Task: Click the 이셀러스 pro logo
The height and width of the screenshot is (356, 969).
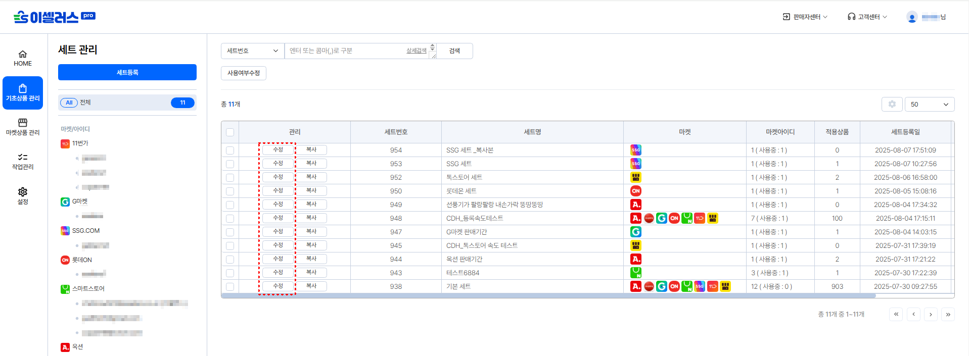Action: [55, 17]
